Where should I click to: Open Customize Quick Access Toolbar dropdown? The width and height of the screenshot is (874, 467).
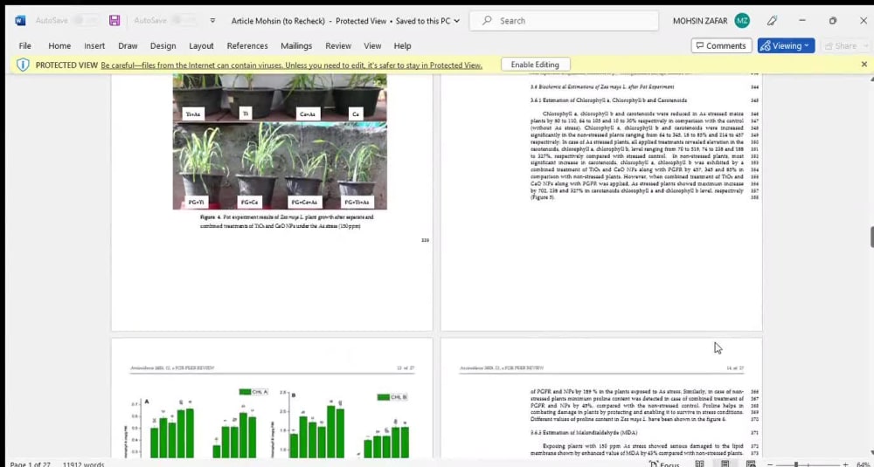coord(212,21)
